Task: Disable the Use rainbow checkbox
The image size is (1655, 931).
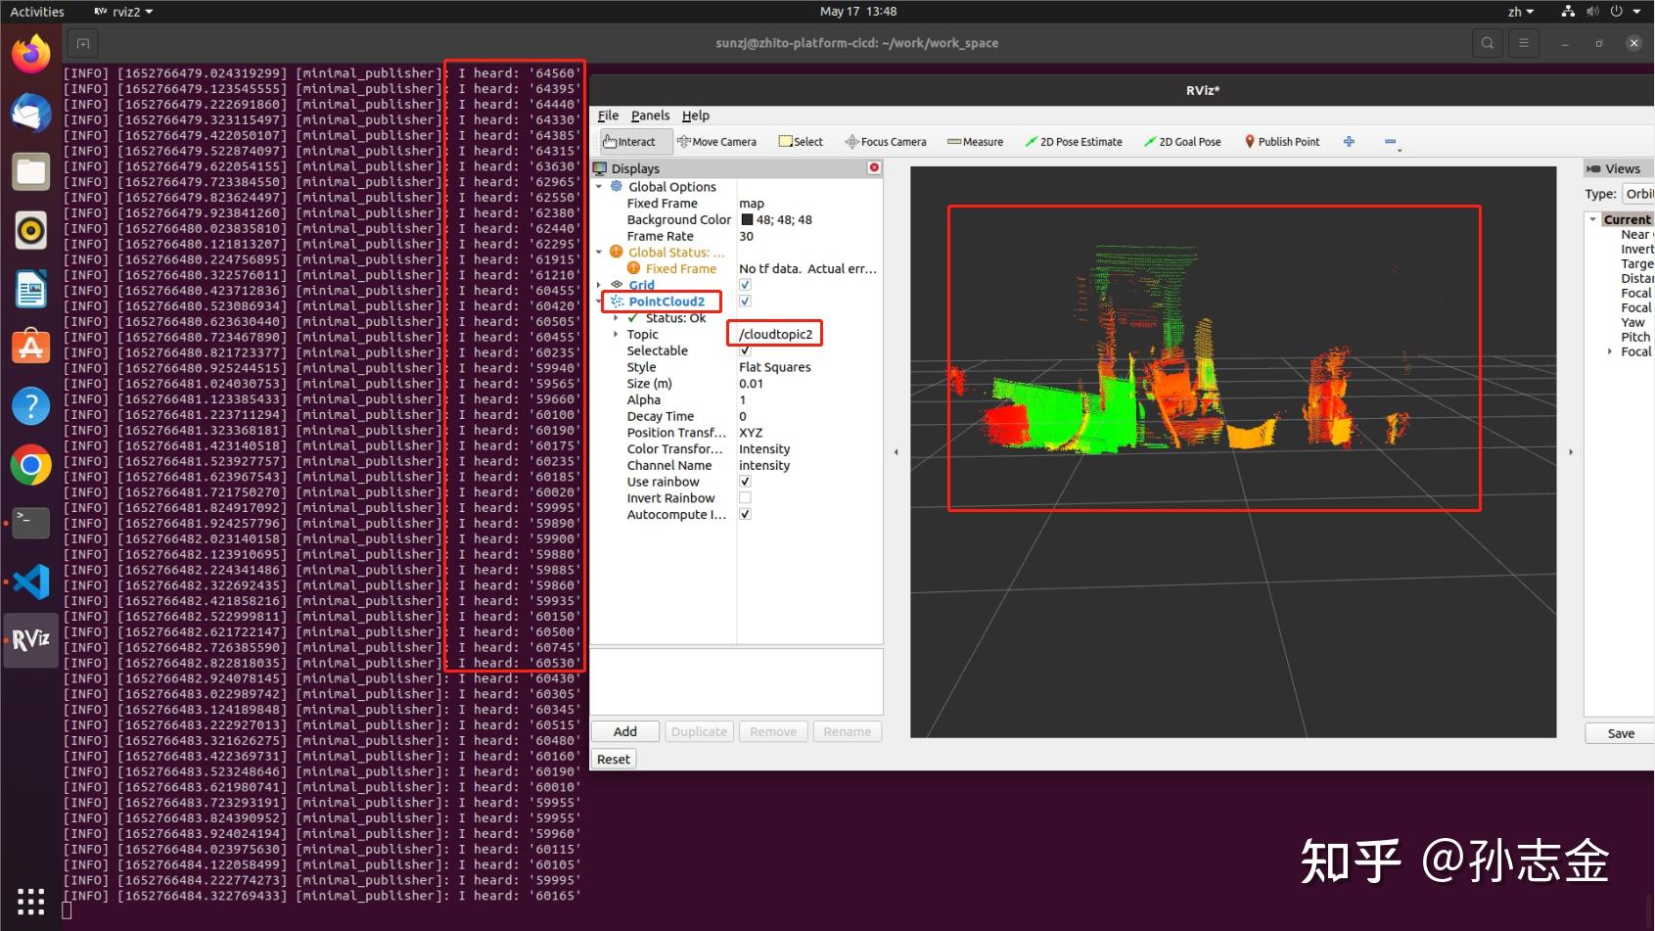Action: point(745,482)
